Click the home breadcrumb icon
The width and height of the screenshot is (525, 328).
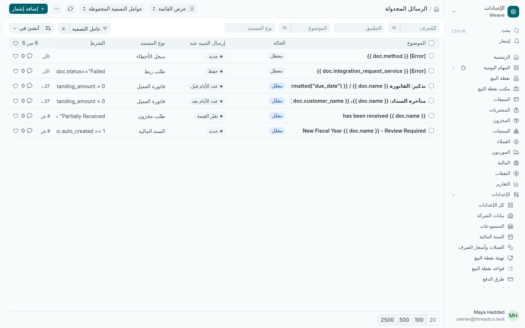[436, 9]
